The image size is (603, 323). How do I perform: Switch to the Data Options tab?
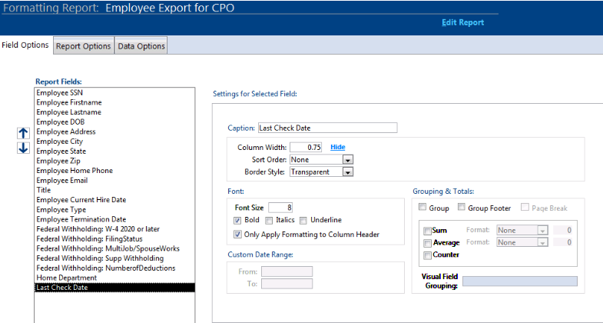pos(141,46)
